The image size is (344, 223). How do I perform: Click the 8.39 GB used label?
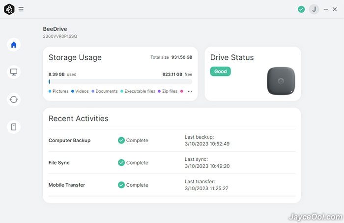click(x=62, y=74)
